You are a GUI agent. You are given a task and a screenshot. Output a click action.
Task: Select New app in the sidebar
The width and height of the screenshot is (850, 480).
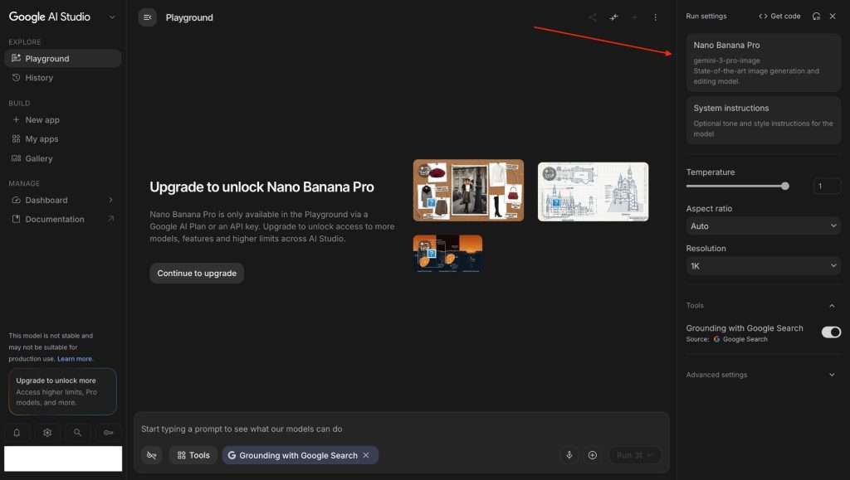[63, 119]
